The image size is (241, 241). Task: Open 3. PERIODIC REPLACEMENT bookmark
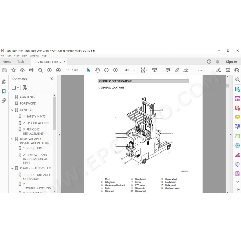pos(33,132)
